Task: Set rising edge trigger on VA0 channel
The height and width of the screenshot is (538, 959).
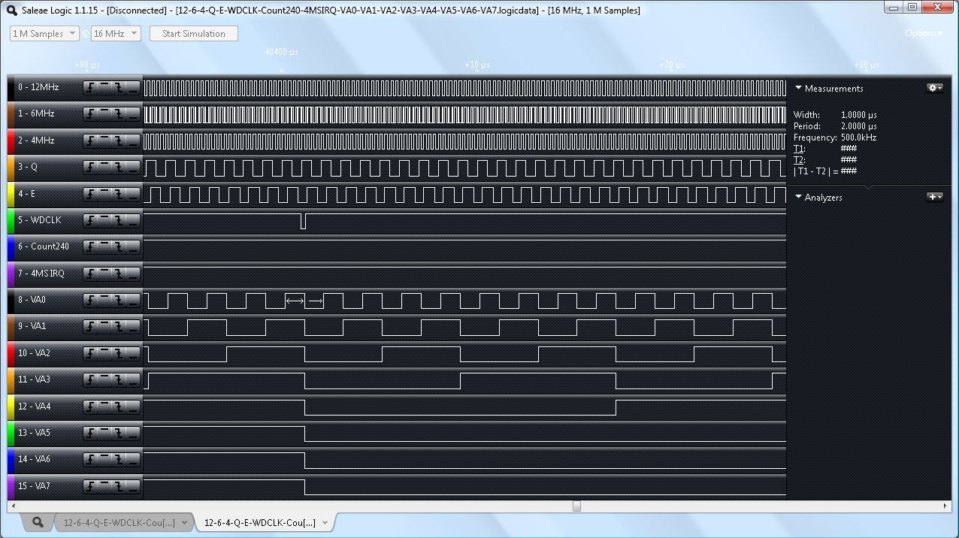Action: (x=90, y=300)
